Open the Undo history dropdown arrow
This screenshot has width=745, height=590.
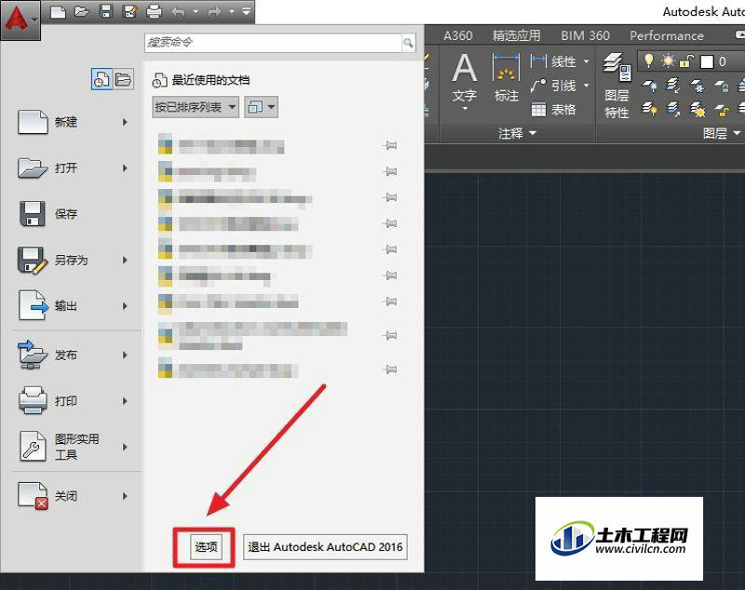[196, 12]
